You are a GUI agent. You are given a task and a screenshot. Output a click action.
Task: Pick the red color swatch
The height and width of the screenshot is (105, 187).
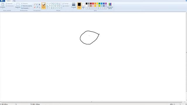(x=93, y=3)
